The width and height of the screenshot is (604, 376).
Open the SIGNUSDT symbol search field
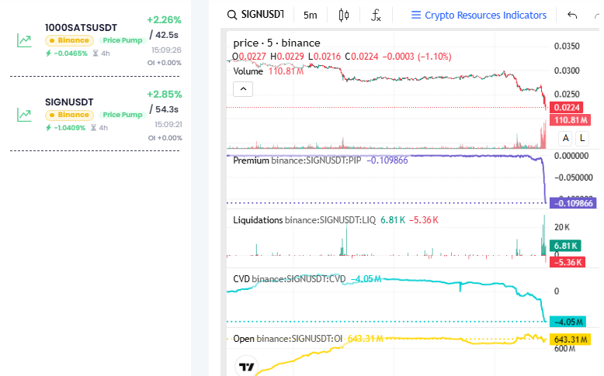click(x=262, y=15)
